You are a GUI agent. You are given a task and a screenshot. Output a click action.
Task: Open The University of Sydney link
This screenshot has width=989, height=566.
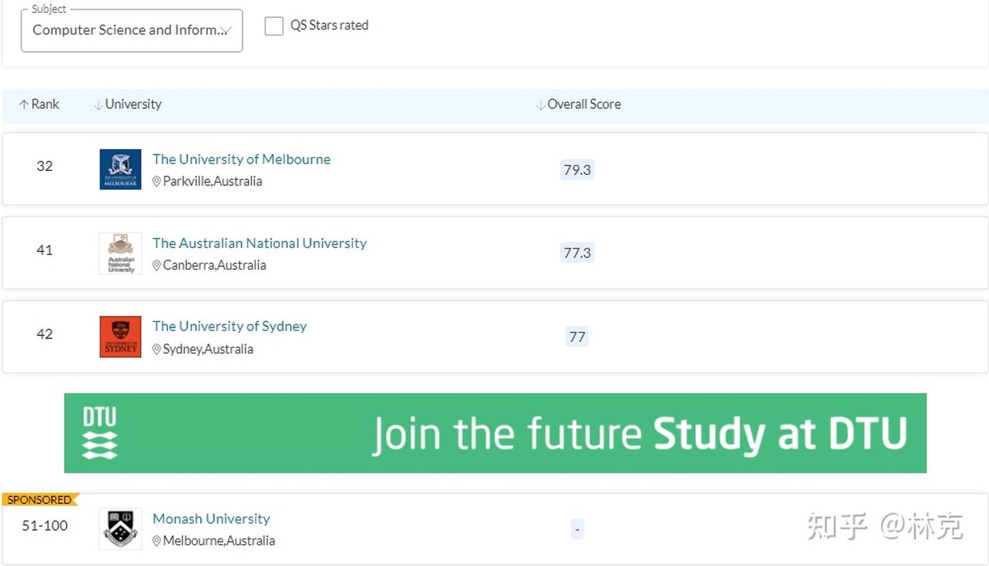coord(229,326)
